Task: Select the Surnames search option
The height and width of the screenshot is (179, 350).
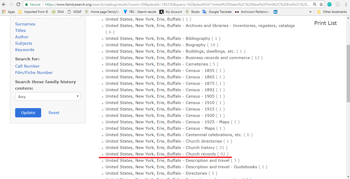Action: coord(25,24)
